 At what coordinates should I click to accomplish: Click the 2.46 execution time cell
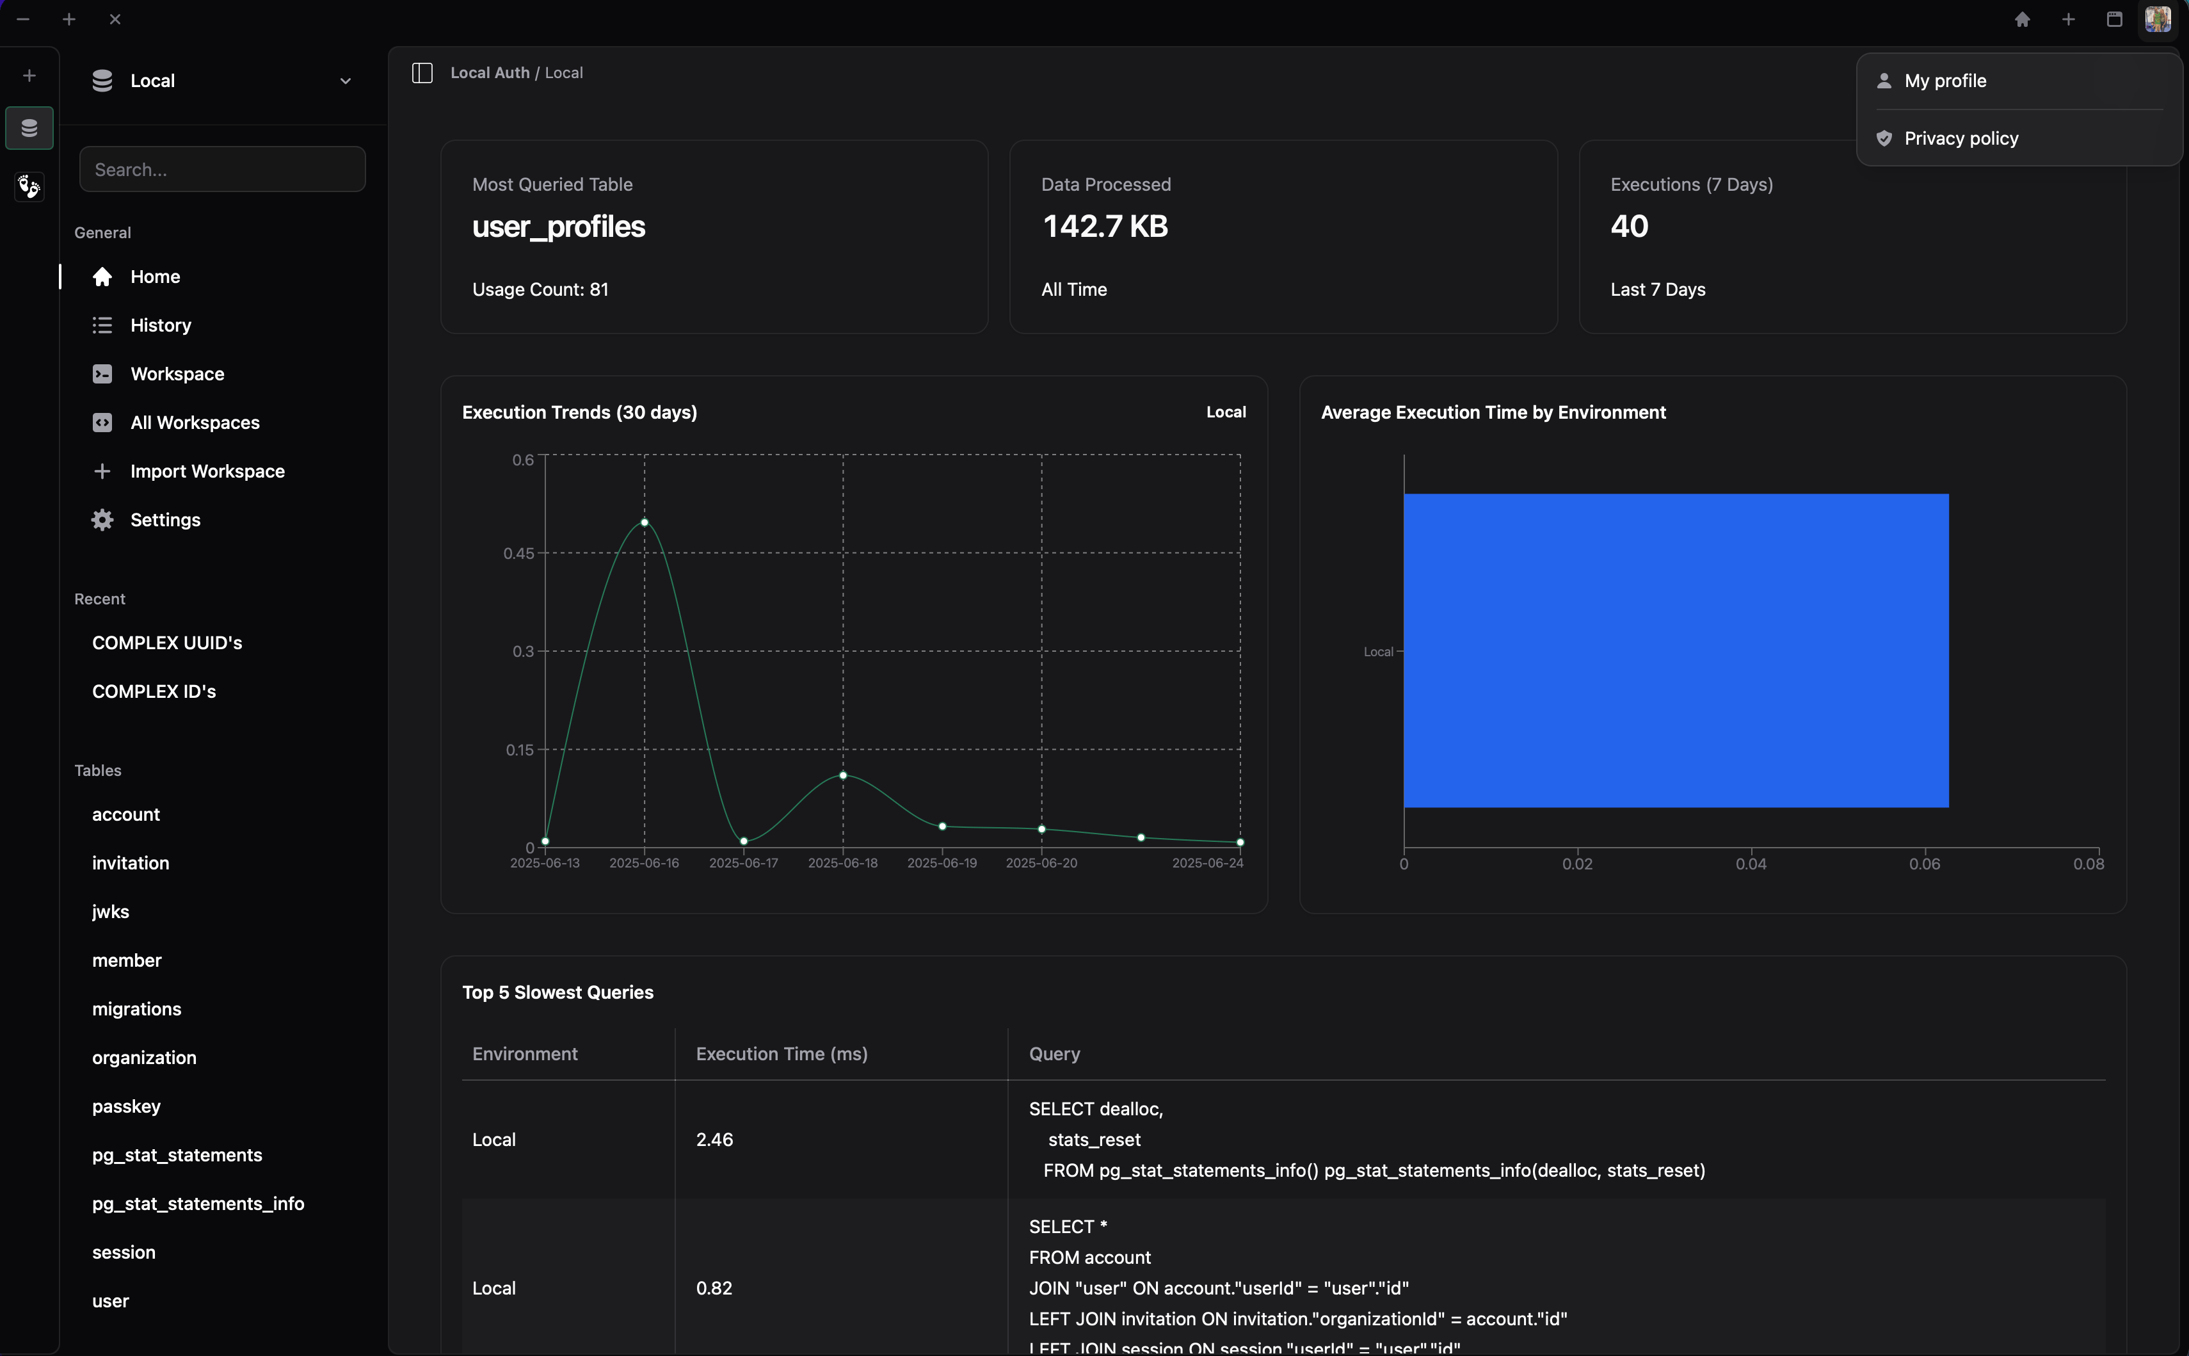click(714, 1140)
